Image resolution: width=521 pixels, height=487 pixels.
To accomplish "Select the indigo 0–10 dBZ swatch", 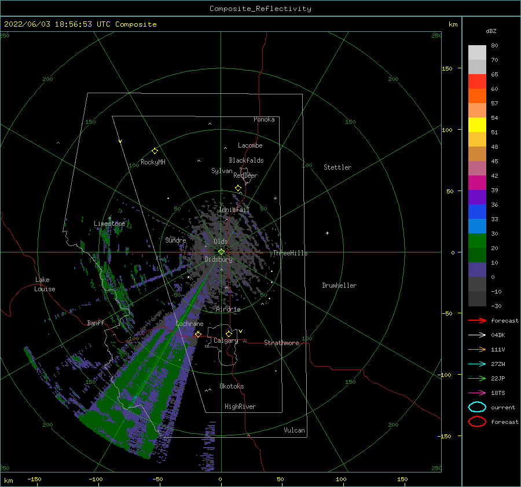I will 477,270.
